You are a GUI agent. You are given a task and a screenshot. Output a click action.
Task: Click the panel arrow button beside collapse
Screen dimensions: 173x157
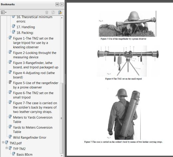62,4
